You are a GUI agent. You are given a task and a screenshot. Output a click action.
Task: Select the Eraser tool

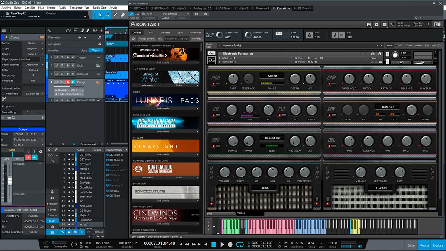tap(123, 15)
